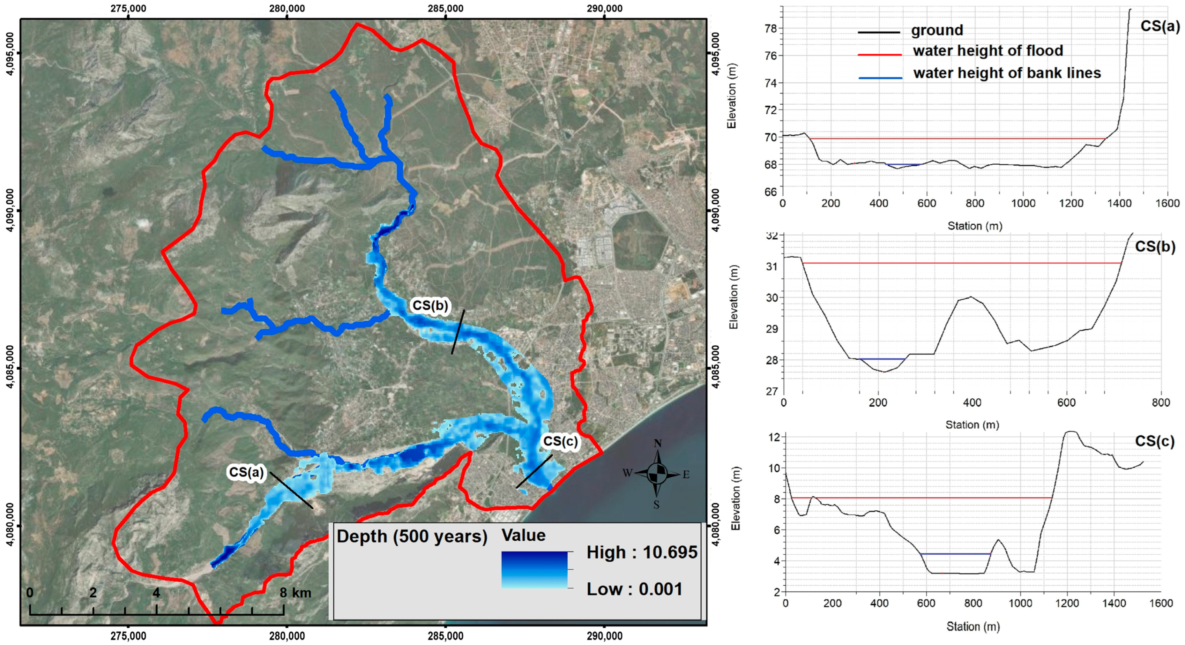Click the 'water height of flood' legend text
Viewport: 1185px width, 645px height.
click(x=988, y=51)
